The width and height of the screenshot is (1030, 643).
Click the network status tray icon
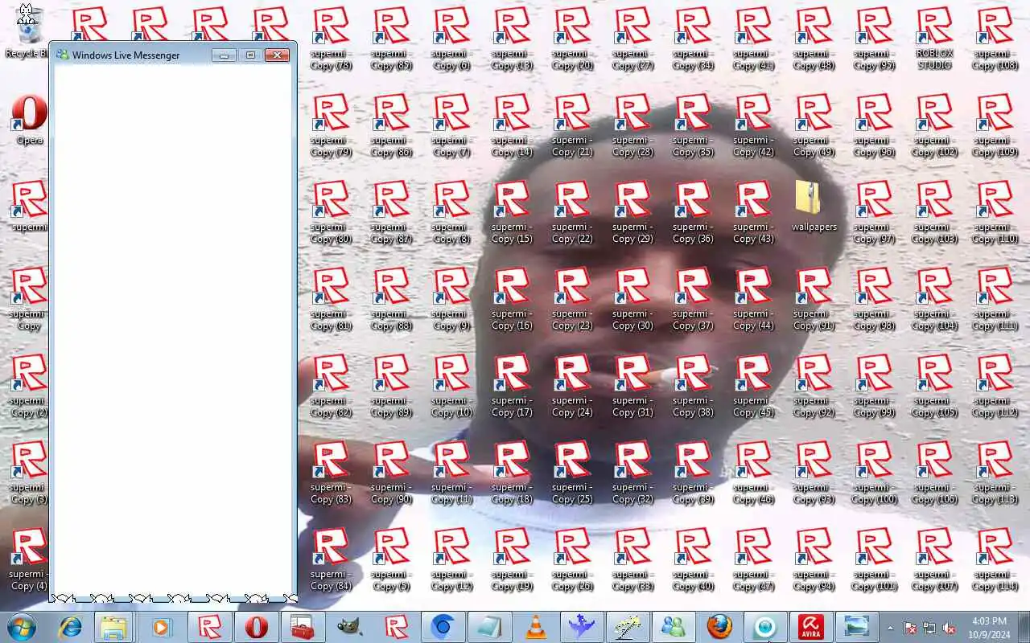pyautogui.click(x=929, y=628)
